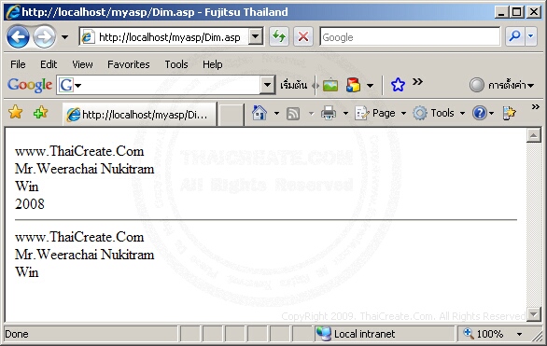
Task: Expand the Google toolbar search dropdown
Action: (x=267, y=85)
